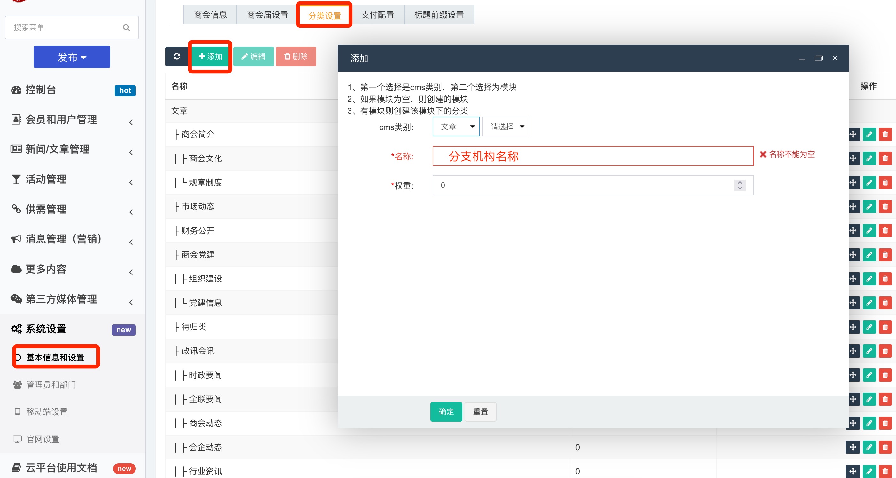Click red trash icon for 行业资讯 row
The height and width of the screenshot is (478, 896).
pyautogui.click(x=885, y=471)
